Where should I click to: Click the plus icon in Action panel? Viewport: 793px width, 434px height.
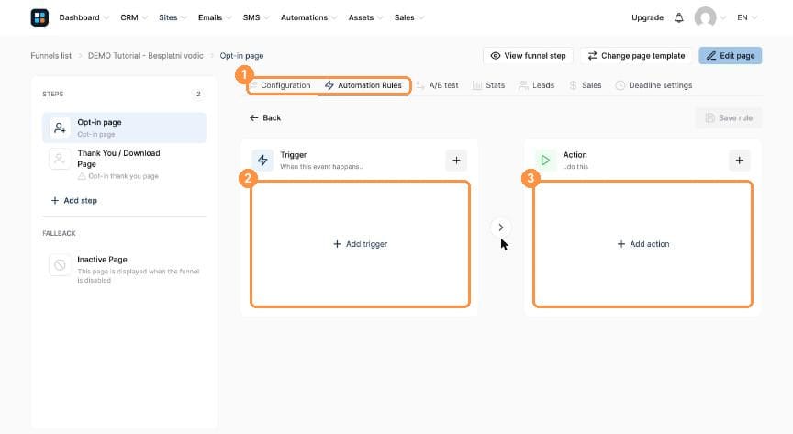[740, 161]
